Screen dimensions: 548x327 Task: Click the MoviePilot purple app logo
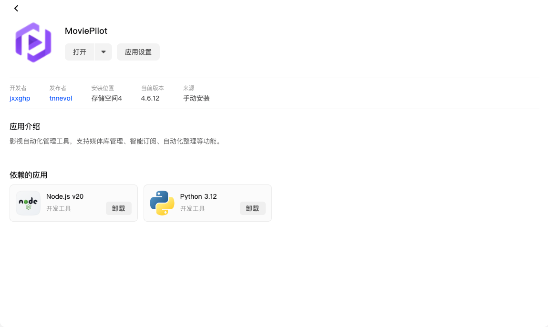33,42
